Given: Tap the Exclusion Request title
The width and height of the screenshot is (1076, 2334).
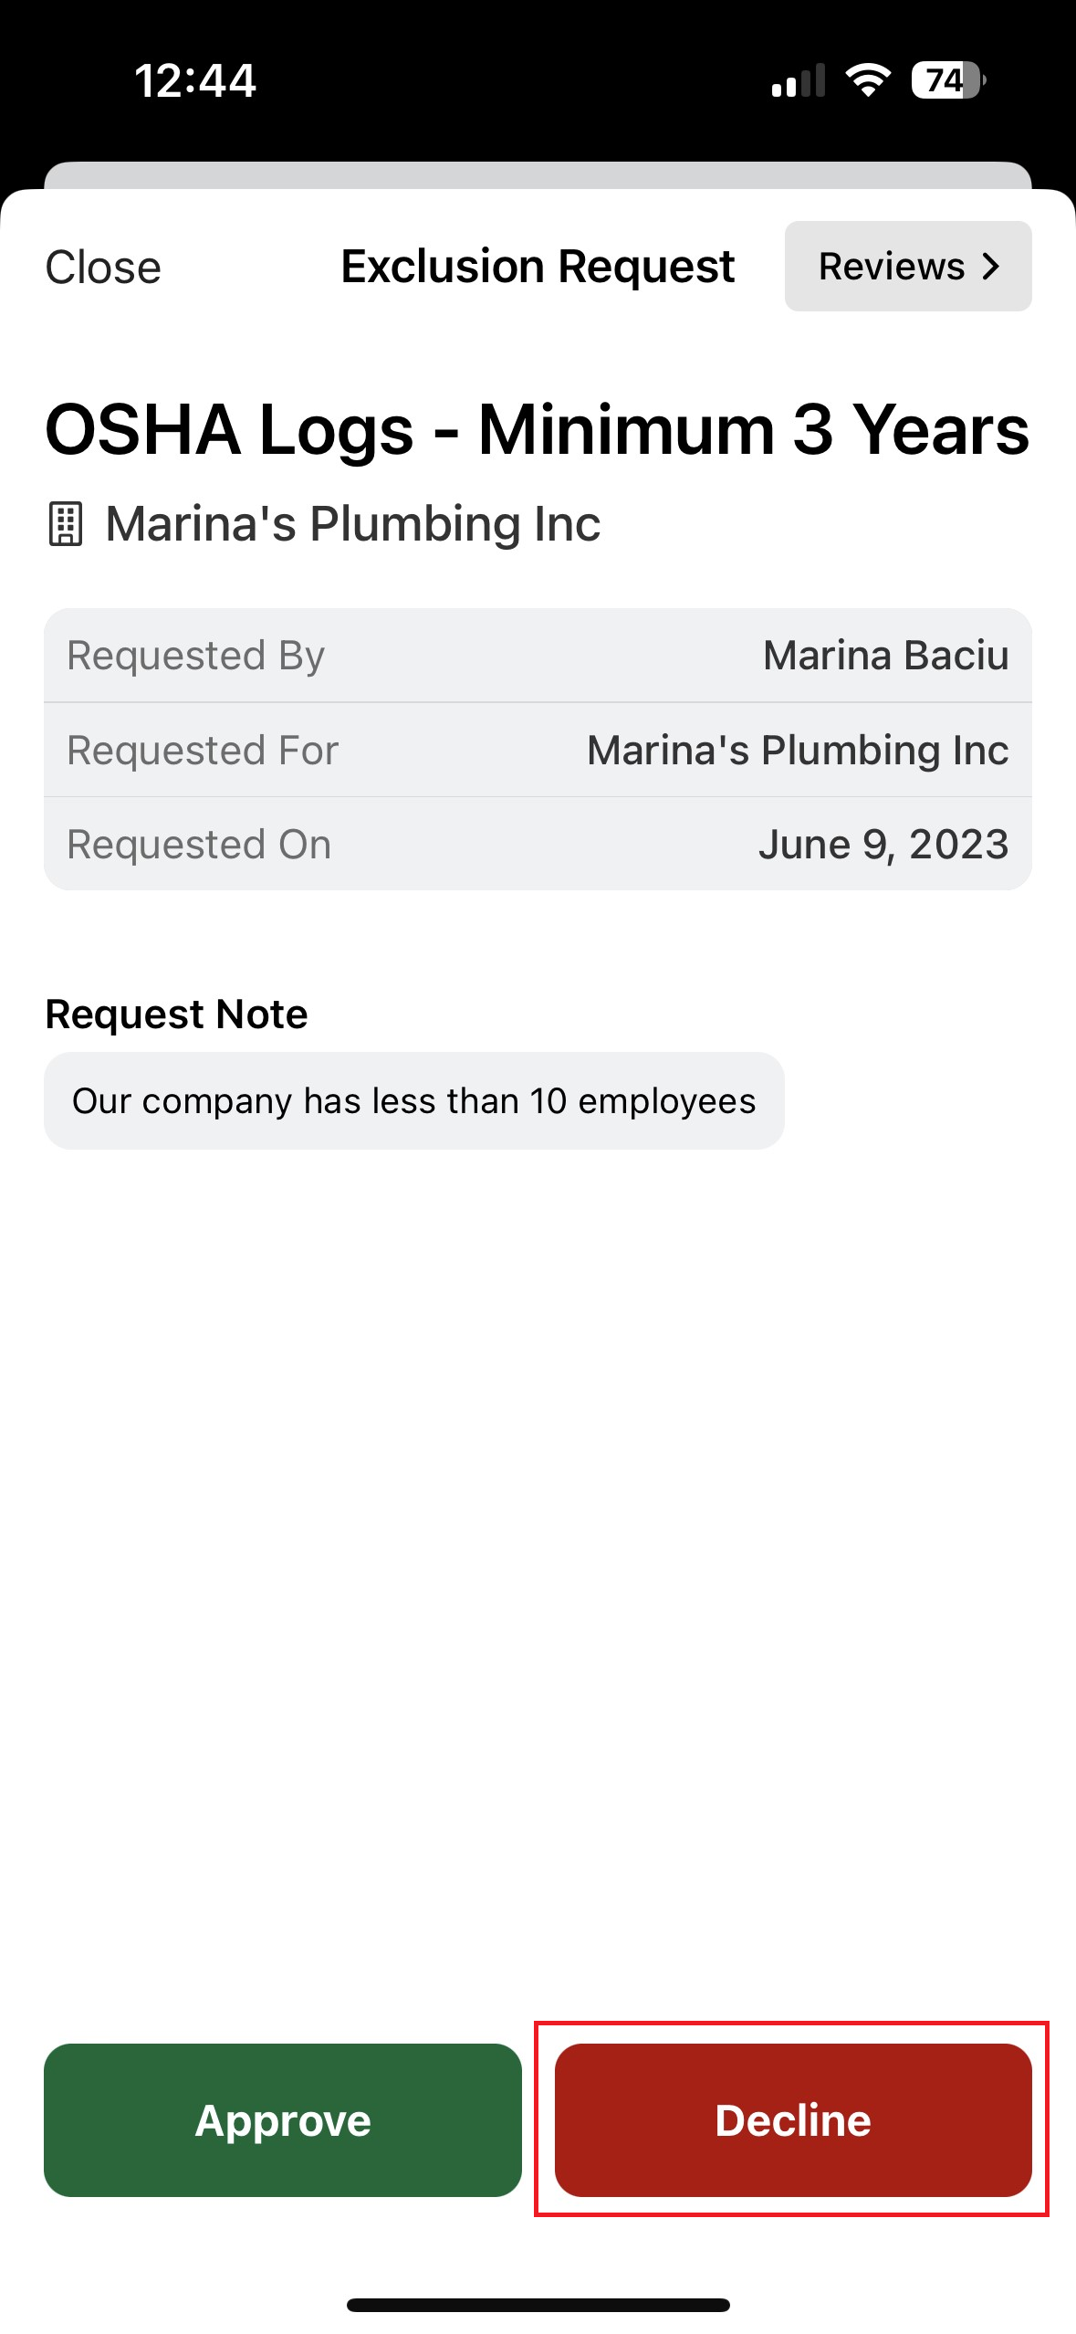Looking at the screenshot, I should [538, 267].
